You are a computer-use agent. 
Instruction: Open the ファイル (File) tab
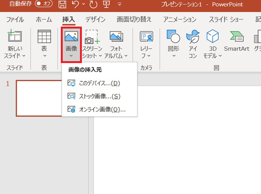point(15,19)
